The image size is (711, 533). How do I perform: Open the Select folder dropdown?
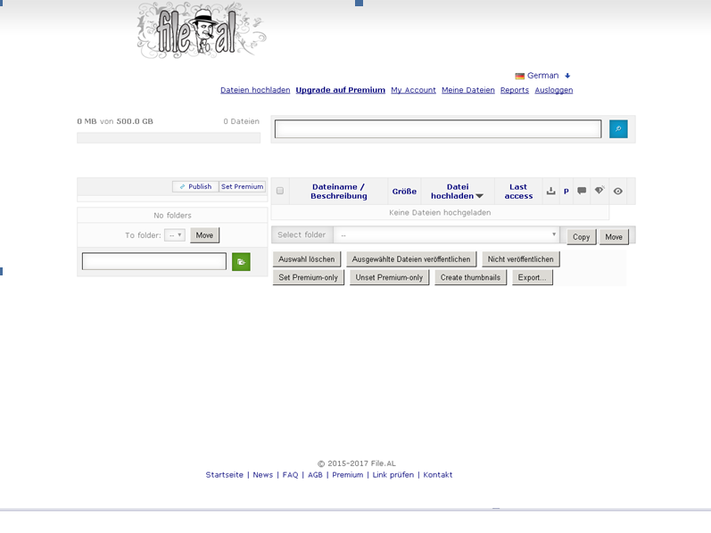pyautogui.click(x=446, y=234)
